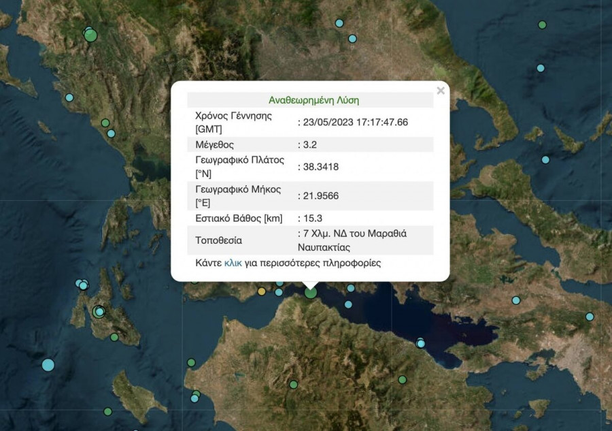Viewport: 612px width, 431px height.
Task: Close the earthquake info popup
Action: click(x=441, y=91)
